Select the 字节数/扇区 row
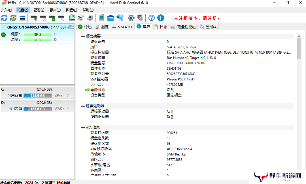Screen dimensions: 306x184 [187, 165]
